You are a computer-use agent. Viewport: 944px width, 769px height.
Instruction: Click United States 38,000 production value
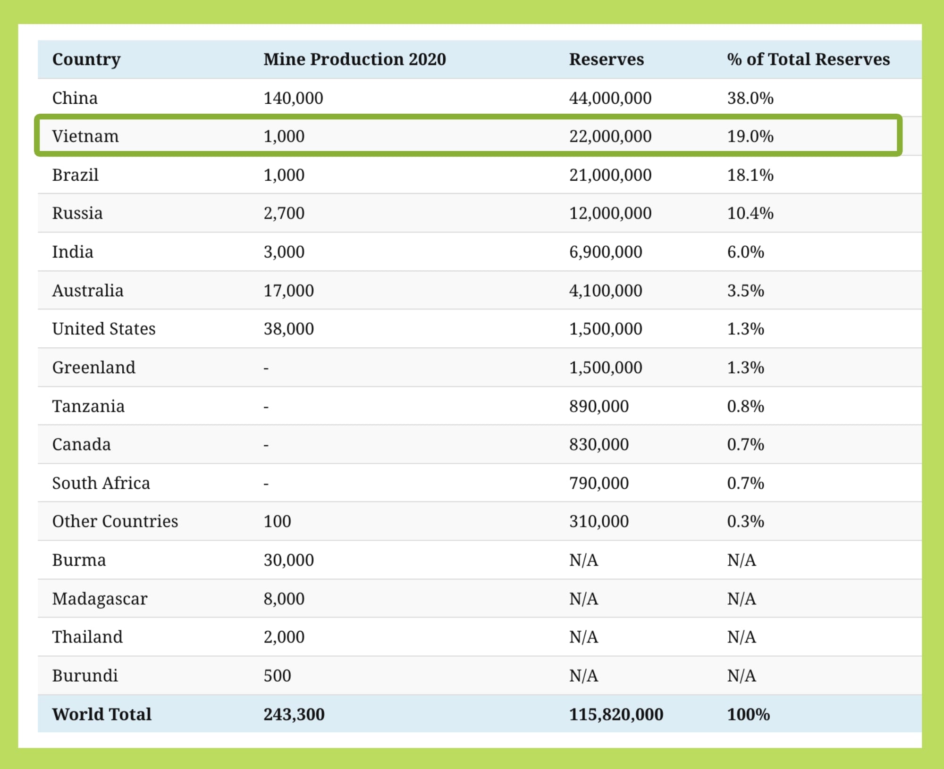pos(288,329)
